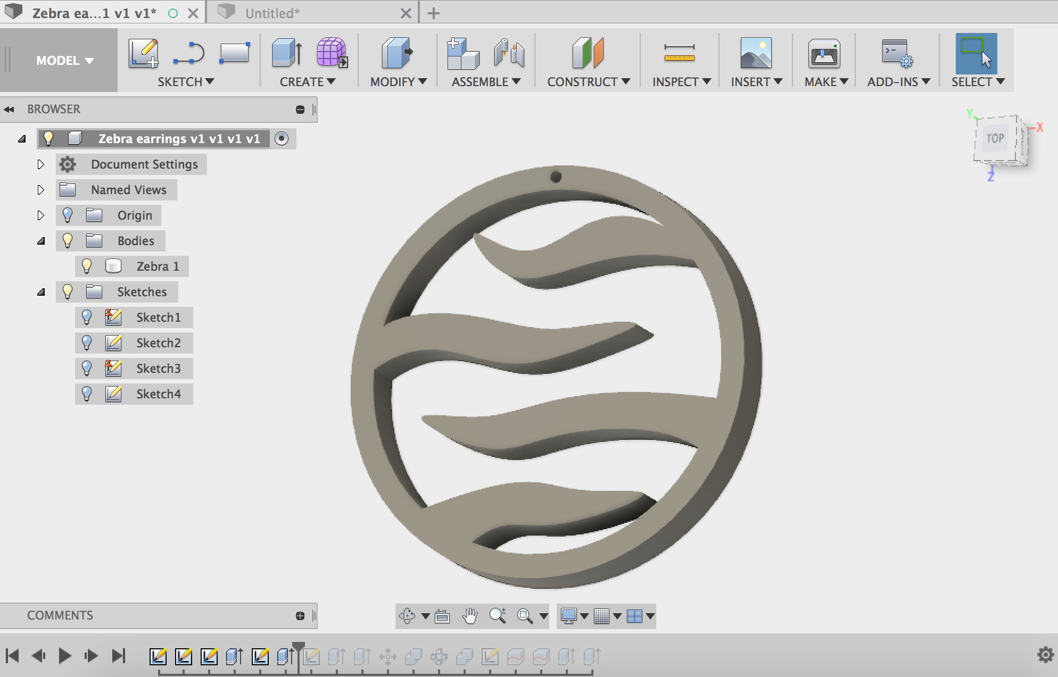The image size is (1058, 677).
Task: Click the Create Sketch icon
Action: point(143,53)
